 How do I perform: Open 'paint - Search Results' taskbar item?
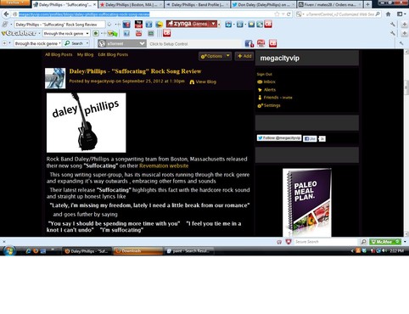[x=189, y=251]
